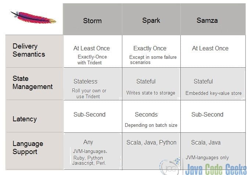
Task: Click Samza's At Least Once delivery cell
Action: (x=213, y=51)
